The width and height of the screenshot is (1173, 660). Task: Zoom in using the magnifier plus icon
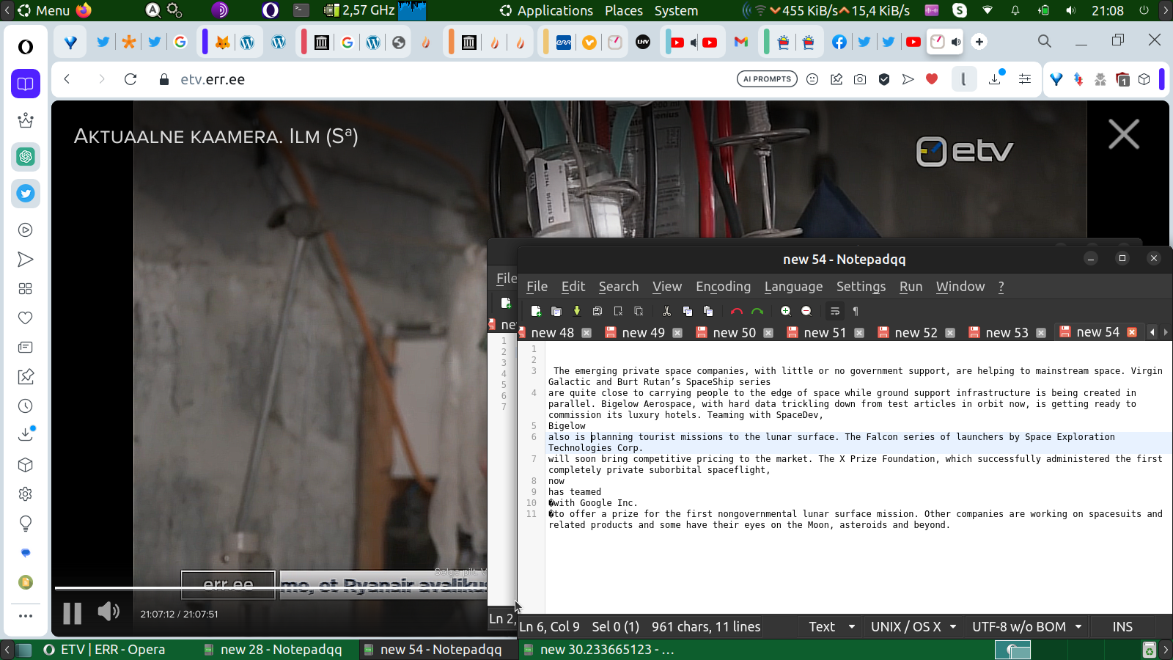(x=785, y=311)
